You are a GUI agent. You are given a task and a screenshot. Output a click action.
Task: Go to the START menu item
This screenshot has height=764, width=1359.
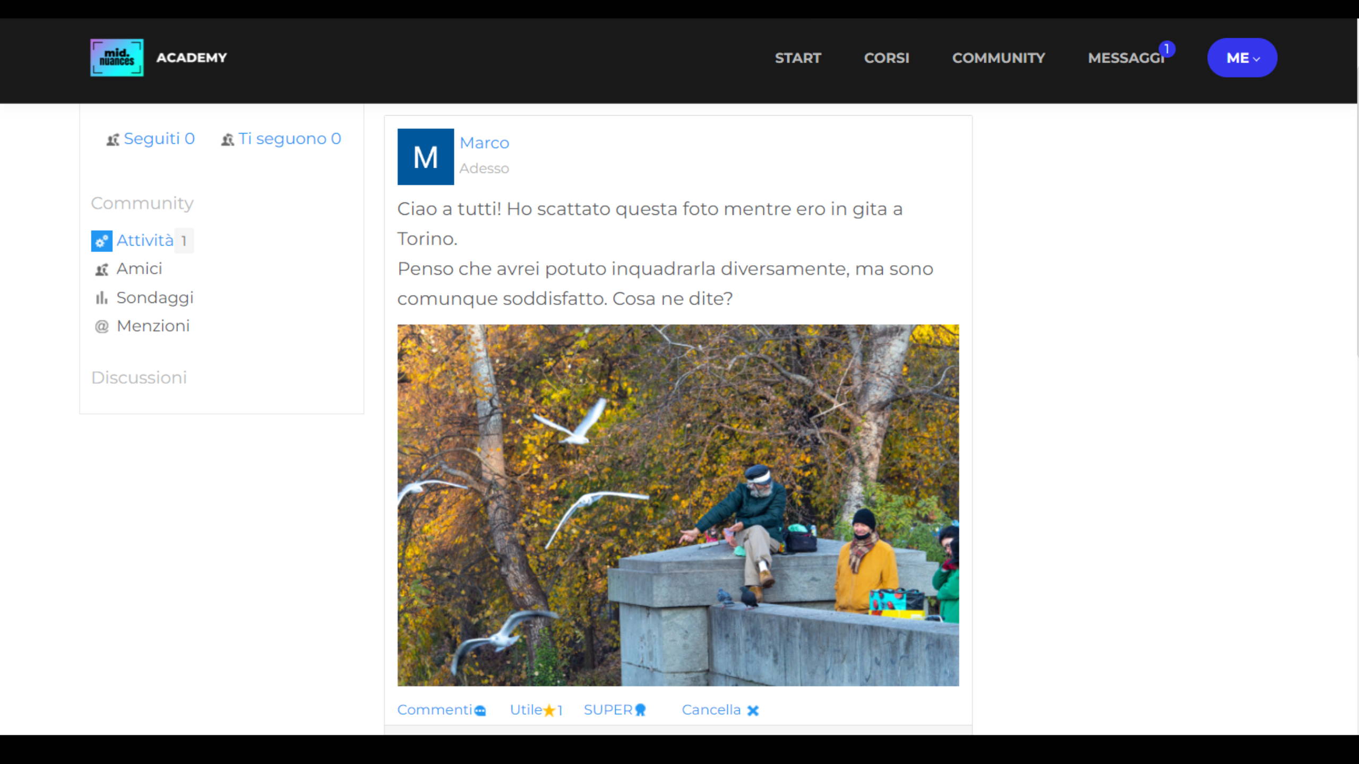click(798, 58)
